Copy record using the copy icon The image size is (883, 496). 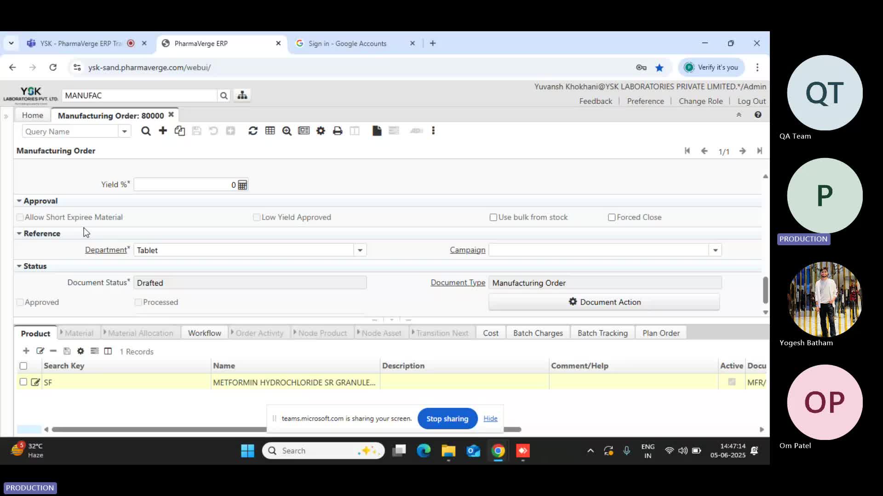(x=180, y=131)
